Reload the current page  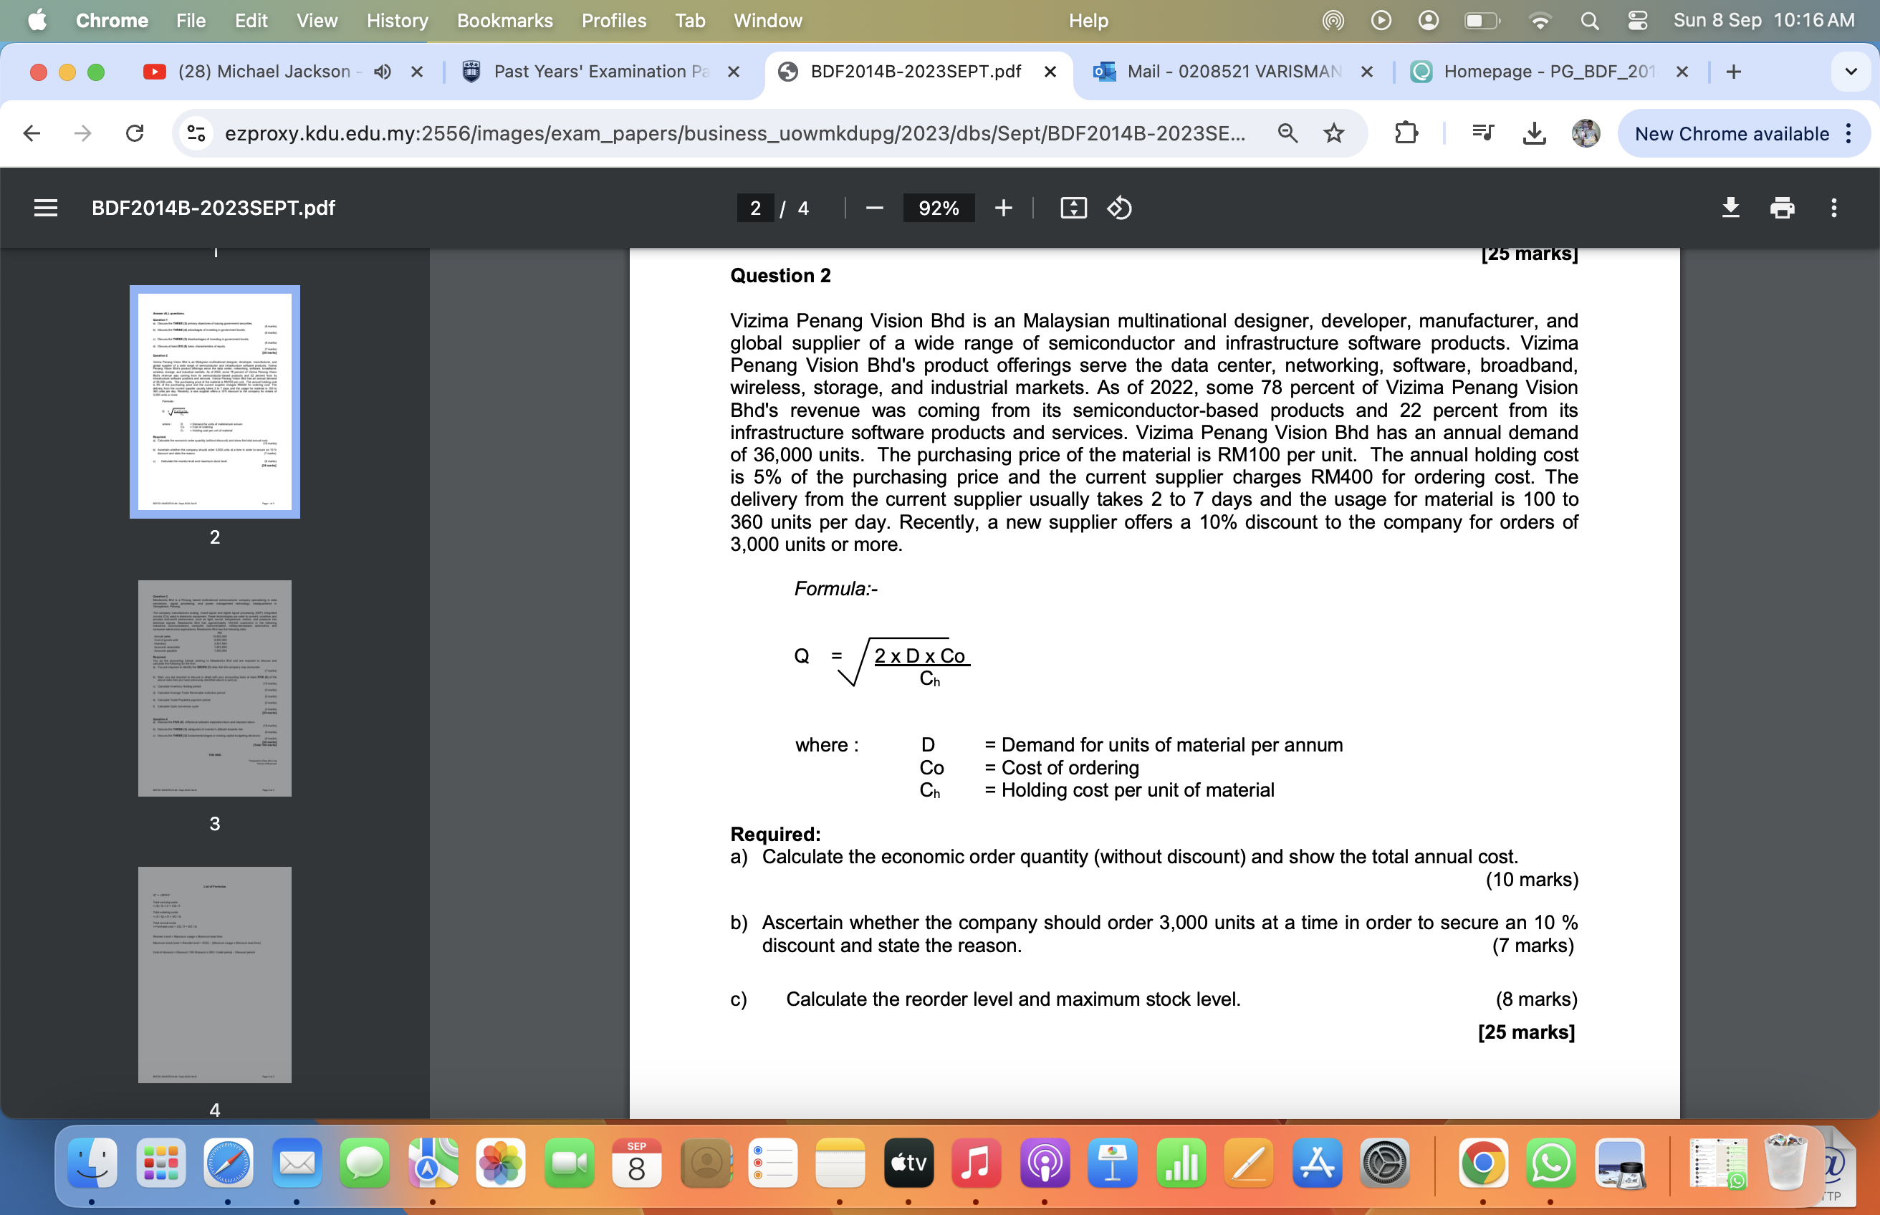pyautogui.click(x=134, y=133)
